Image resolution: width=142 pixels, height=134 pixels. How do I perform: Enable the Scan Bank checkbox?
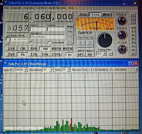click(49, 42)
